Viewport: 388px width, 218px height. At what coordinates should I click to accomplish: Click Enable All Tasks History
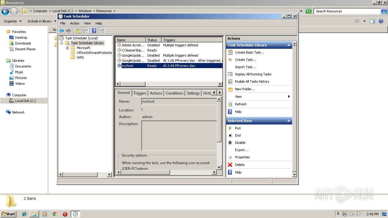point(252,81)
